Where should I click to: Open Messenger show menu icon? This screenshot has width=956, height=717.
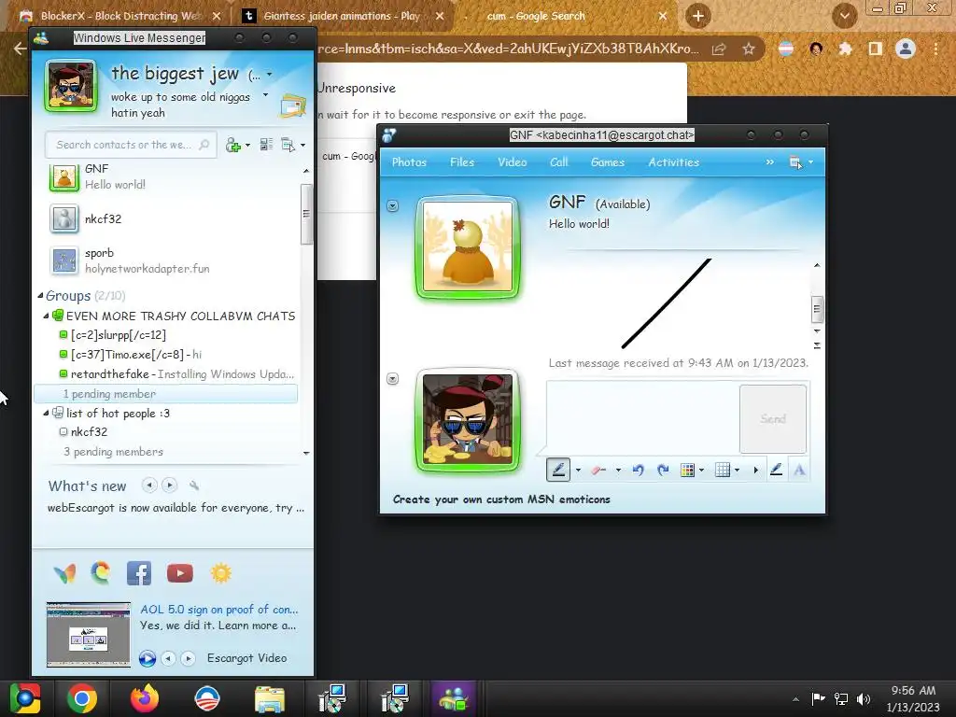coord(288,145)
